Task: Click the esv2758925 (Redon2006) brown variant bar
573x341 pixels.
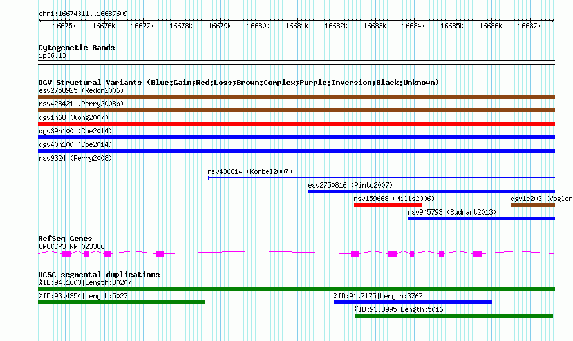Action: coord(296,97)
